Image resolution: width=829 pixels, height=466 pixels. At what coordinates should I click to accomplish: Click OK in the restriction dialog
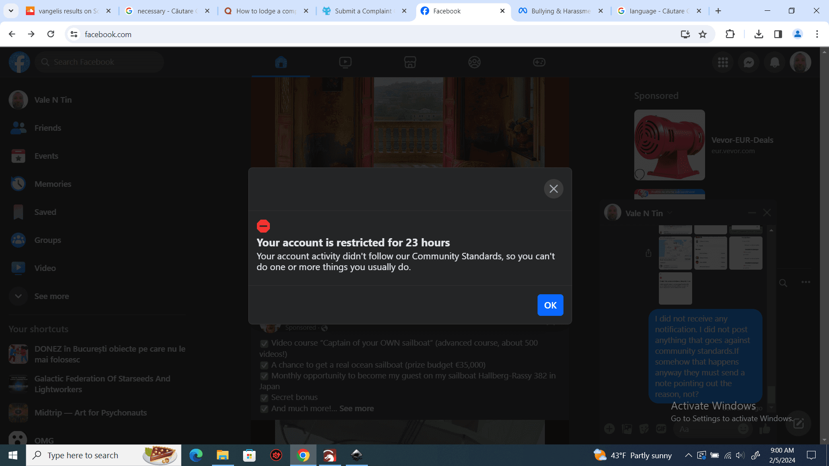click(x=550, y=305)
